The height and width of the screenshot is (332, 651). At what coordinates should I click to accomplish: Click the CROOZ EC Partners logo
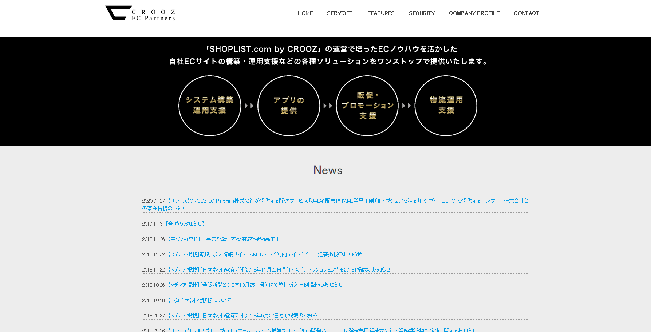(x=140, y=13)
